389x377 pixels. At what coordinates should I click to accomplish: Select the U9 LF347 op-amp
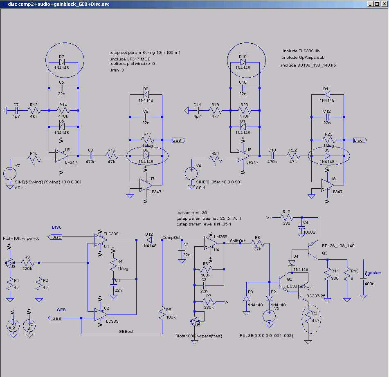coord(328,185)
